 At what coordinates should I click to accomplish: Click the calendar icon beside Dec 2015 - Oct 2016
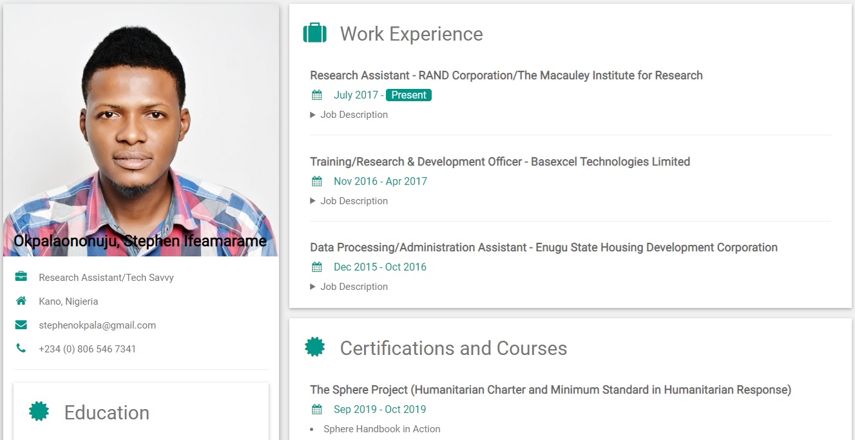pos(317,267)
